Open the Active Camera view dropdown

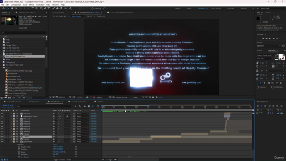click(123, 97)
